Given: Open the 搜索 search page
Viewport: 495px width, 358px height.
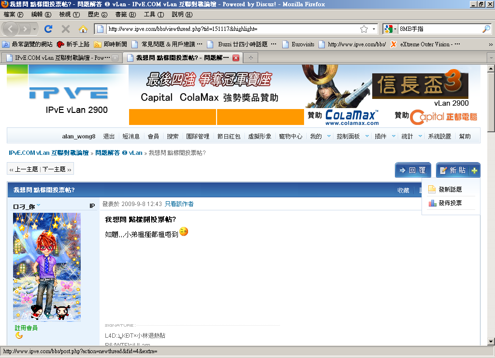Looking at the screenshot, I should click(x=173, y=137).
